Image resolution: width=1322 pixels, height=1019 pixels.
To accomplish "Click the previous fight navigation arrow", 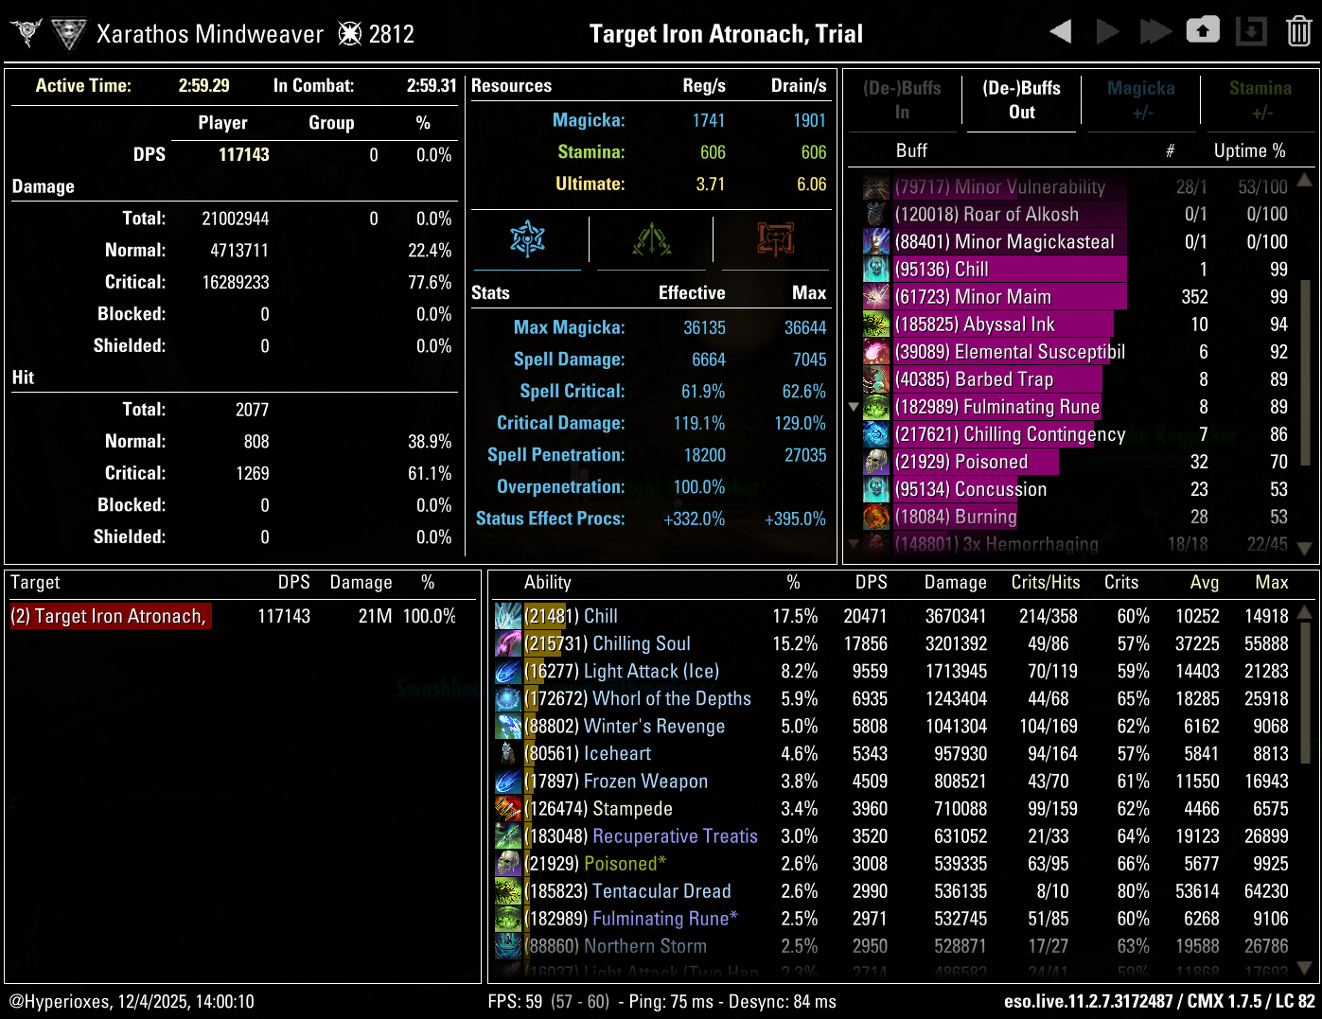I will pos(1060,30).
